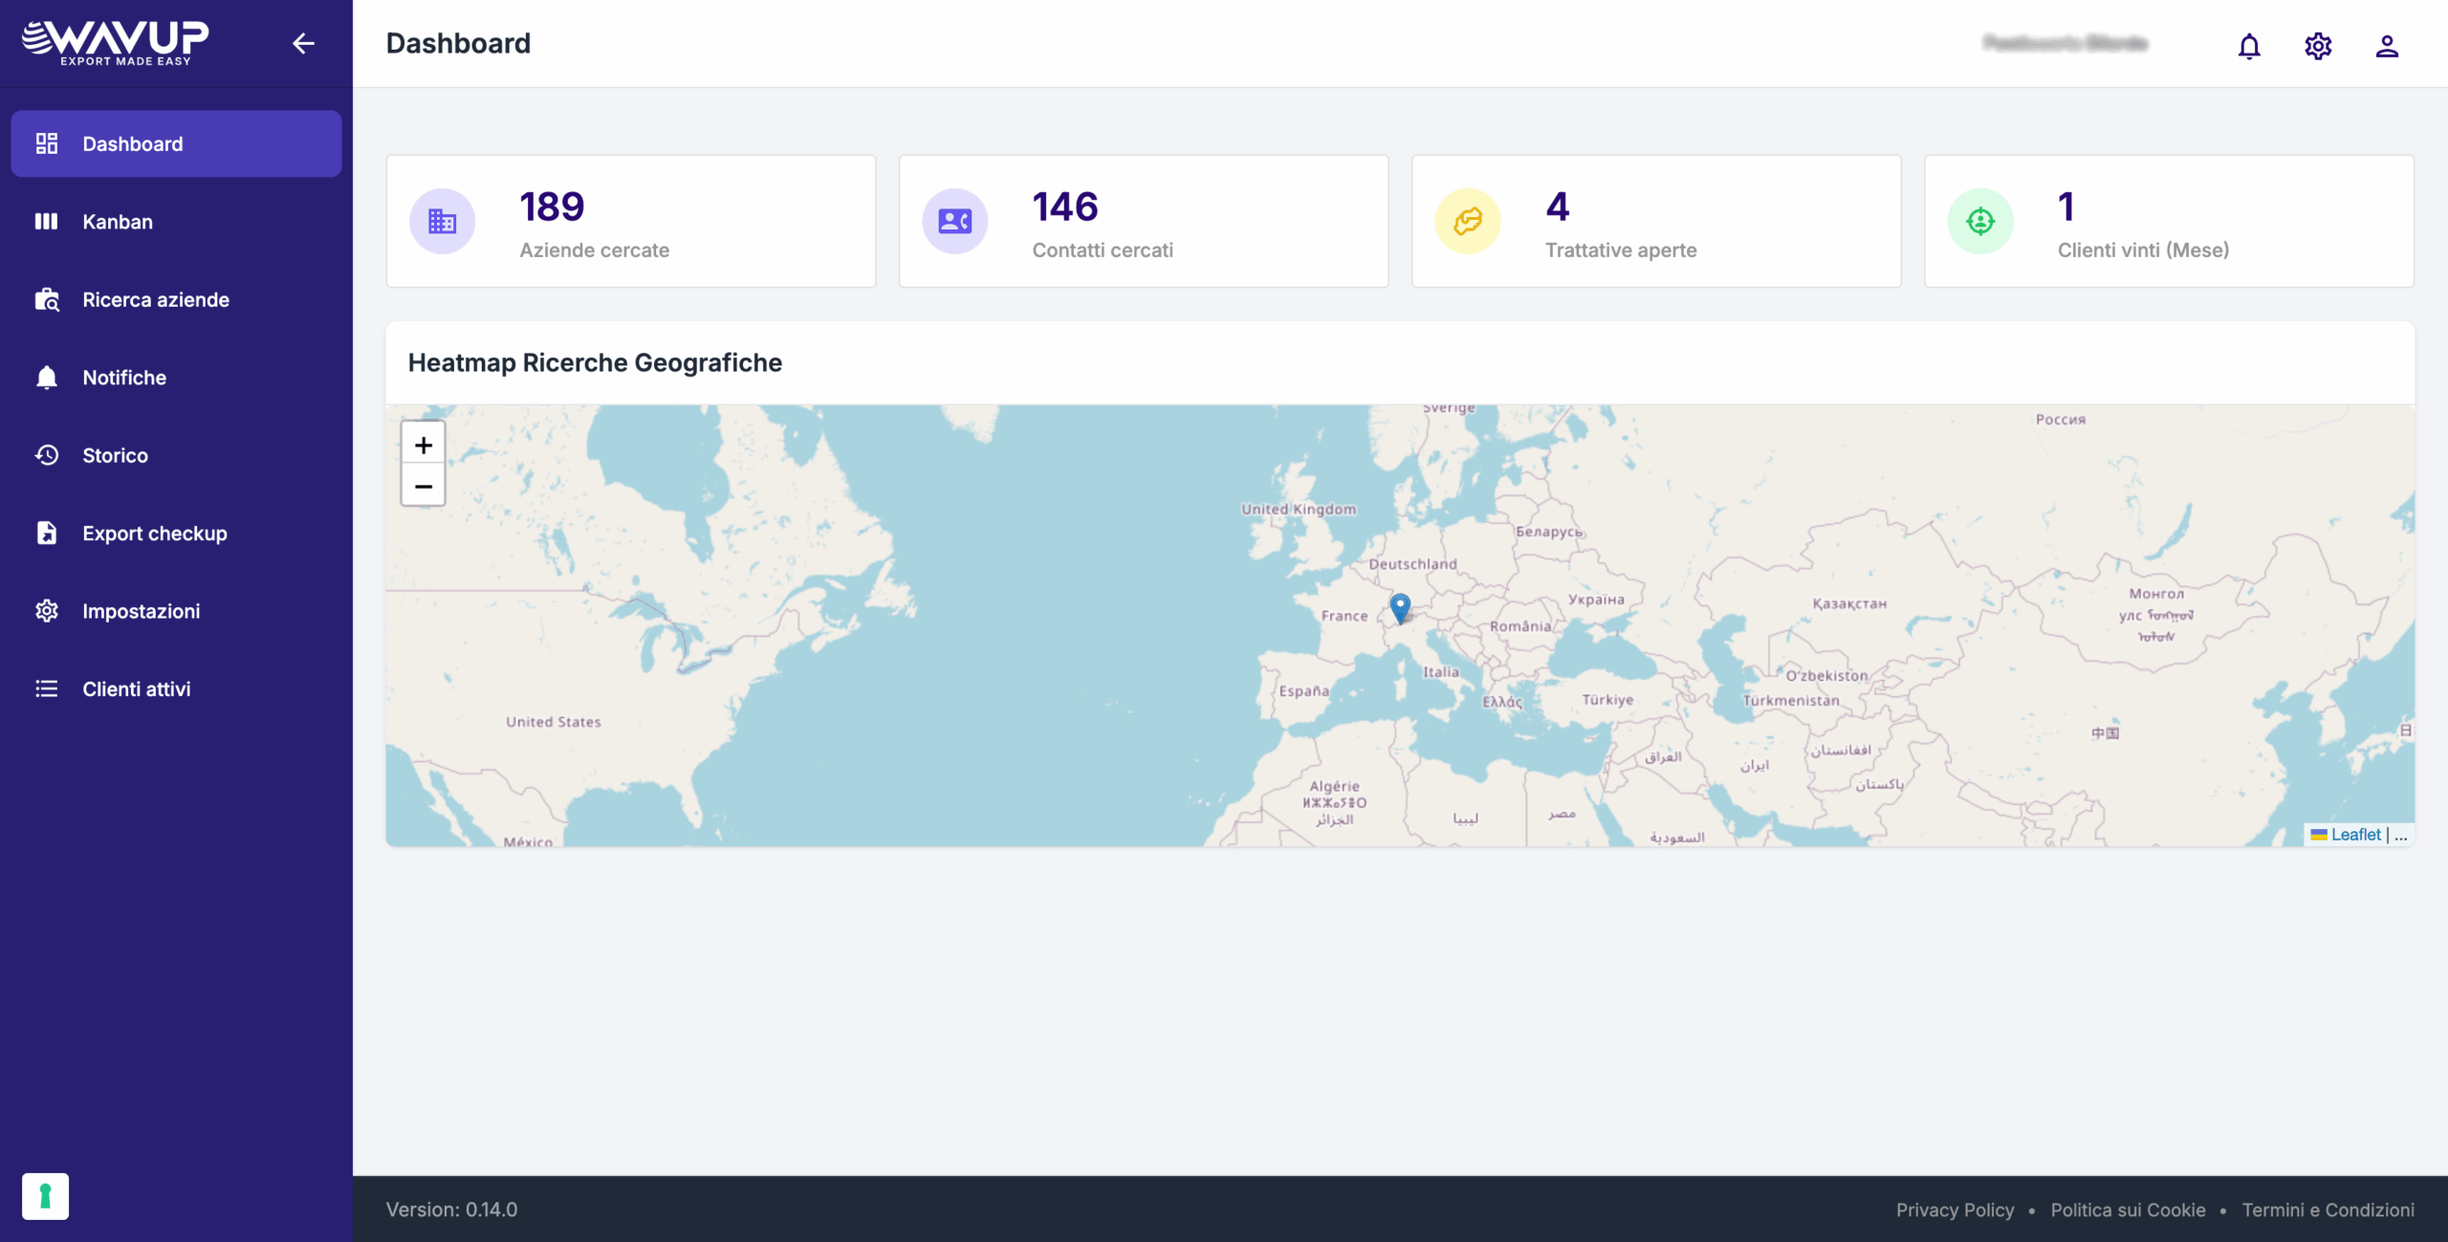Click the Contatti cercati contact card icon
Screen dimensions: 2448x1242
[954, 222]
